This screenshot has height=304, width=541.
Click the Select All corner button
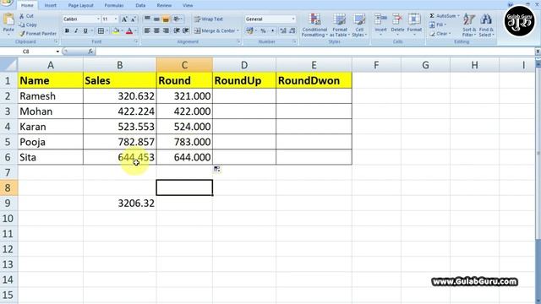pos(8,65)
